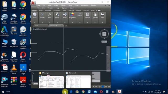Open the Insert menu in menu bar

pos(56,5)
